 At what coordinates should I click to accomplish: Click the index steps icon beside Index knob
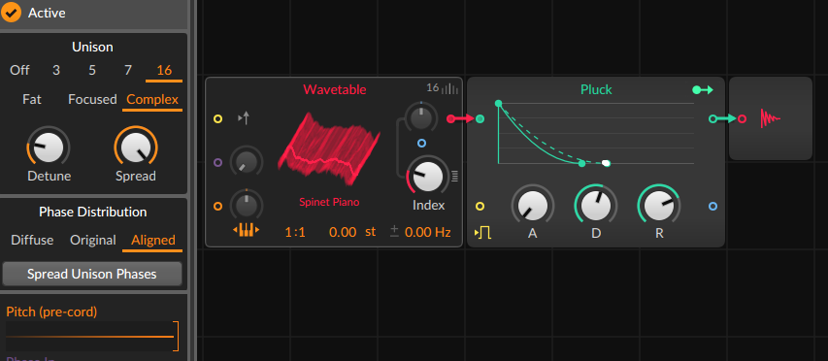click(454, 176)
